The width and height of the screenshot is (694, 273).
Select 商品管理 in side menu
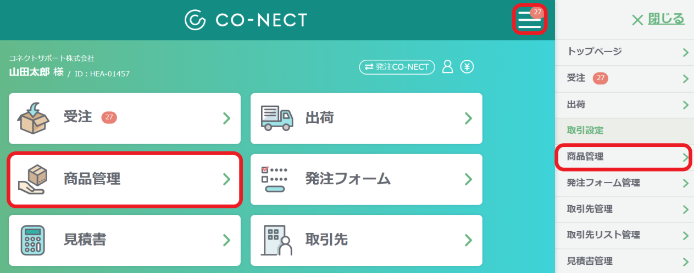coord(625,157)
